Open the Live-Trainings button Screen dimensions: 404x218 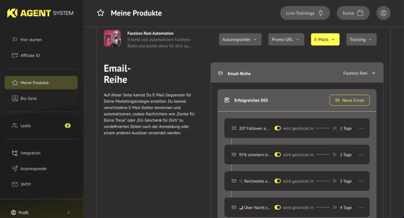point(304,13)
